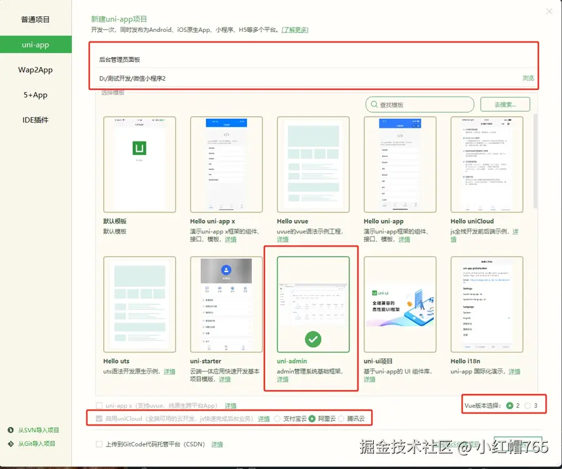Open 详情 link for Hello uts

169,371
